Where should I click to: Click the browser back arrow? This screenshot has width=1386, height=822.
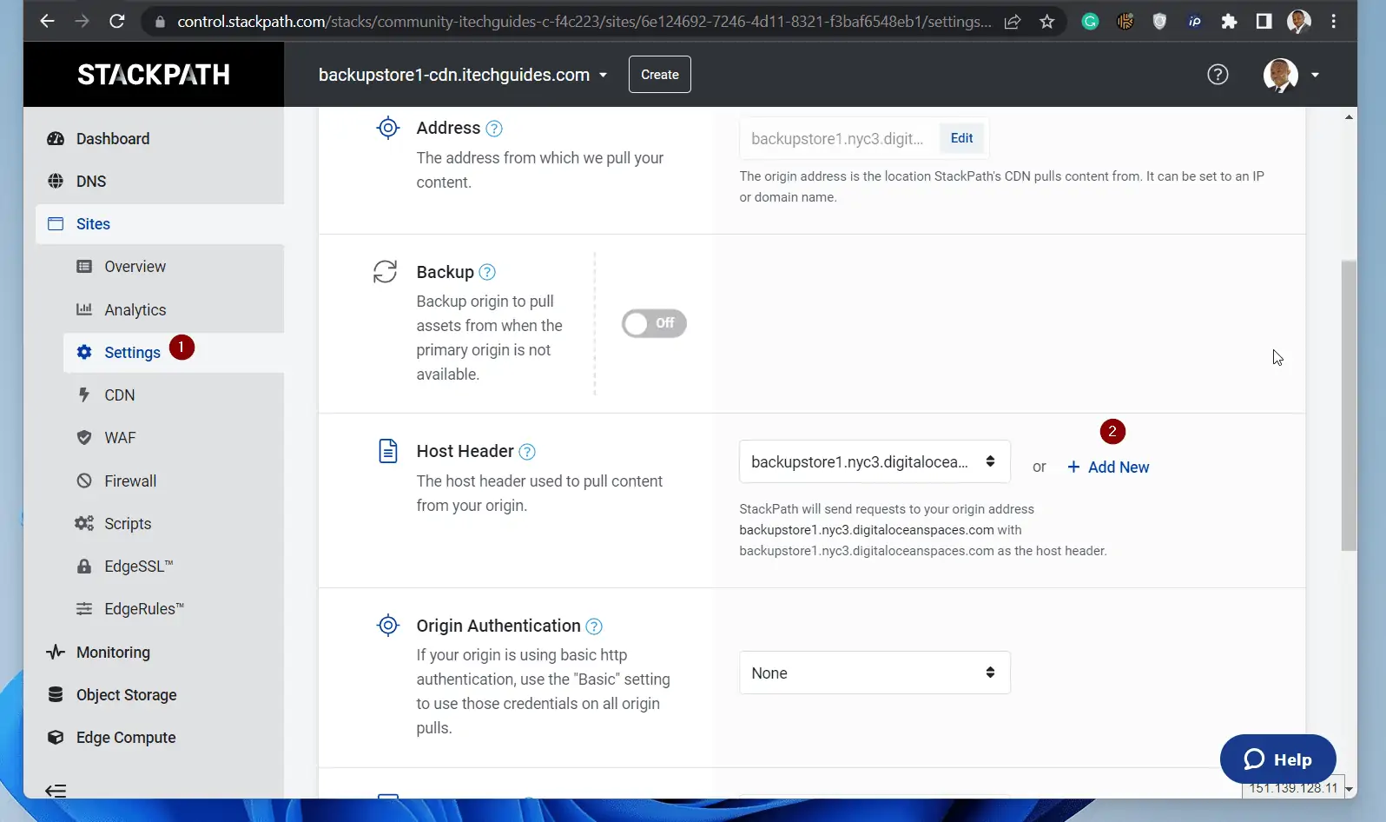point(47,22)
